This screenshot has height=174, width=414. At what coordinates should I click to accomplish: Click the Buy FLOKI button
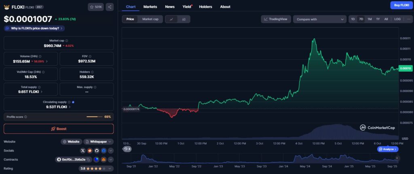click(401, 5)
